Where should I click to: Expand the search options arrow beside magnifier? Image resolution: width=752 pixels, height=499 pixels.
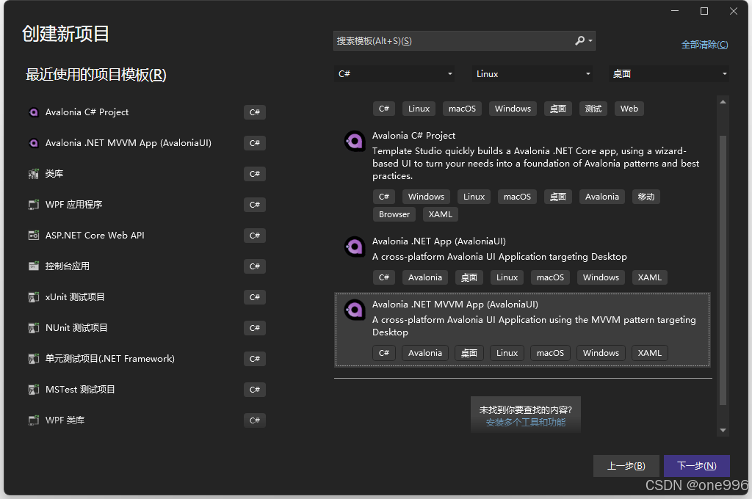pyautogui.click(x=590, y=41)
